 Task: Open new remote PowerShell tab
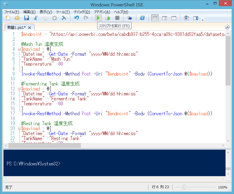[x=130, y=18]
